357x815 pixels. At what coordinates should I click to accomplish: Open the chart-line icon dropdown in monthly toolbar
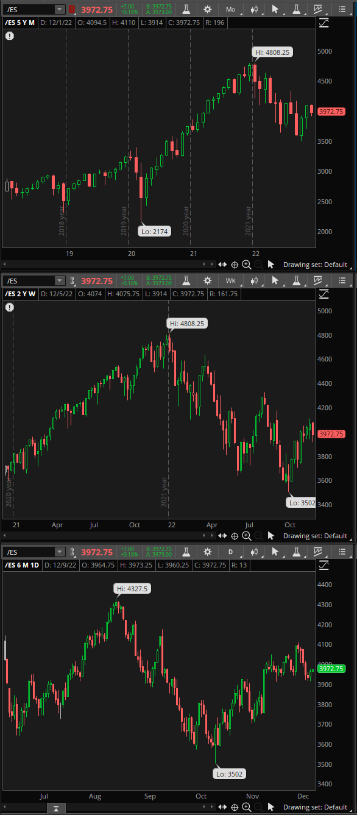[319, 9]
